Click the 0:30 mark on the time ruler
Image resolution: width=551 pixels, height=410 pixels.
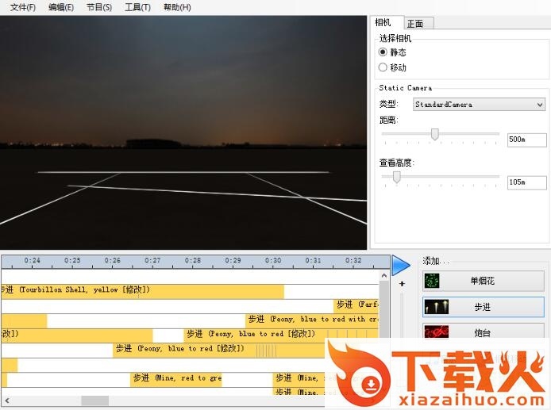pyautogui.click(x=273, y=261)
